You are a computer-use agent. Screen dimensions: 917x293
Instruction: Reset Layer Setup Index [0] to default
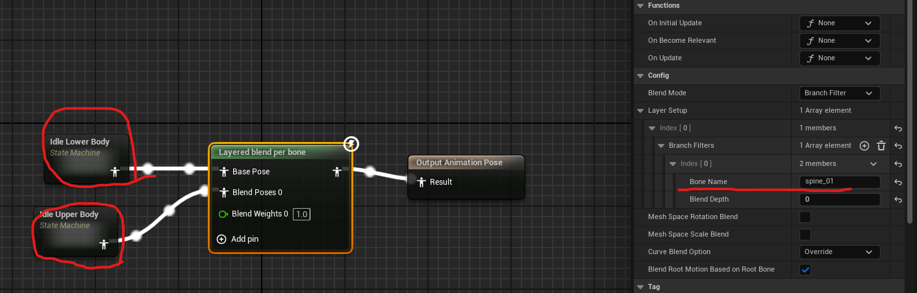coord(898,128)
